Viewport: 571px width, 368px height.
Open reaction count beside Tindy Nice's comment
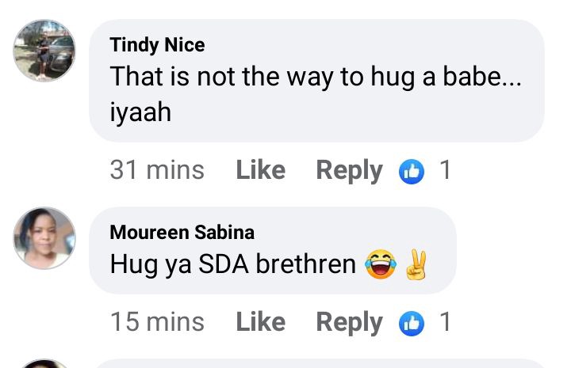point(446,169)
